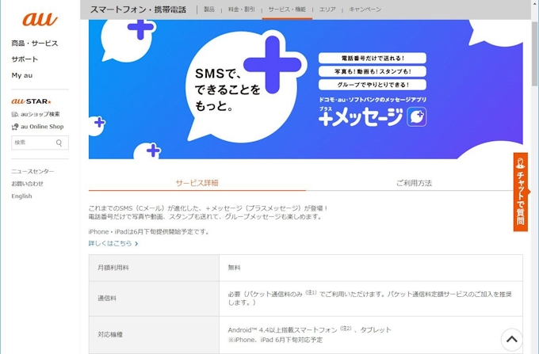Select the 製品 menu item
539x354 pixels.
click(209, 10)
